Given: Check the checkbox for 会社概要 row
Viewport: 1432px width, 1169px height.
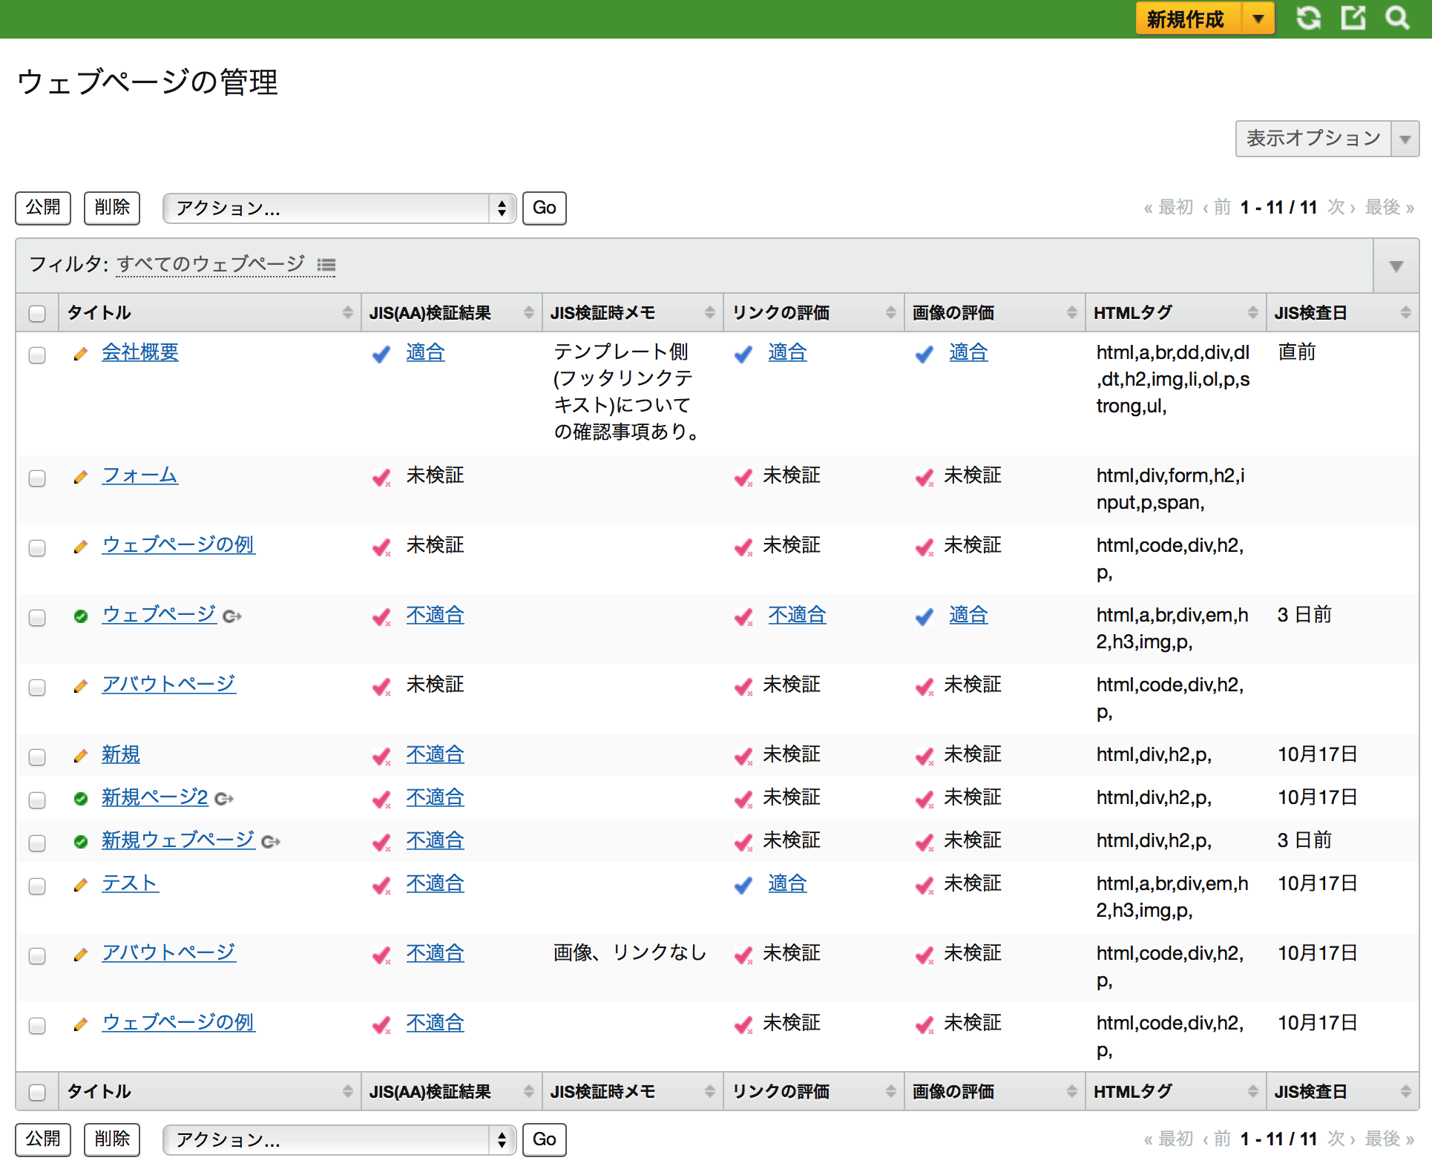Looking at the screenshot, I should pyautogui.click(x=37, y=355).
